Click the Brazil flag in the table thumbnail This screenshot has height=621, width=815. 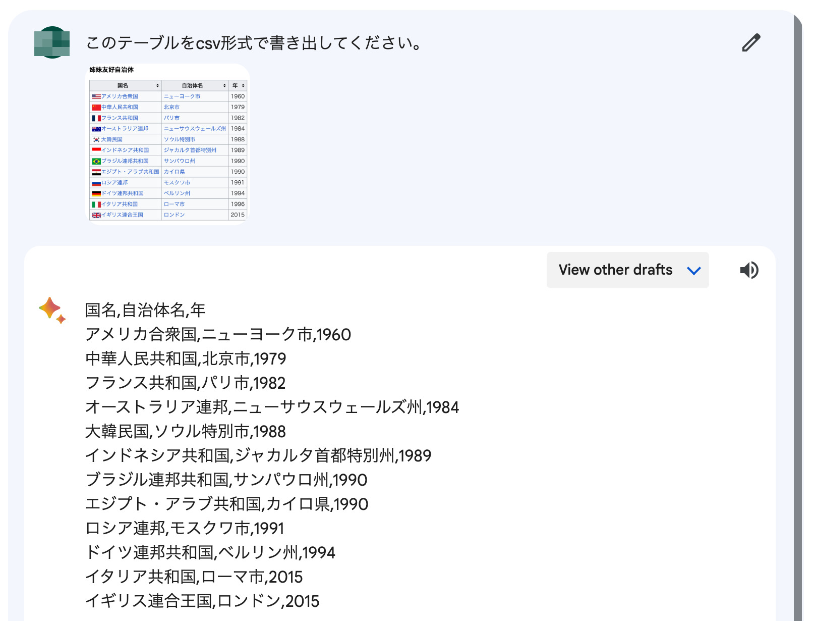pyautogui.click(x=96, y=161)
